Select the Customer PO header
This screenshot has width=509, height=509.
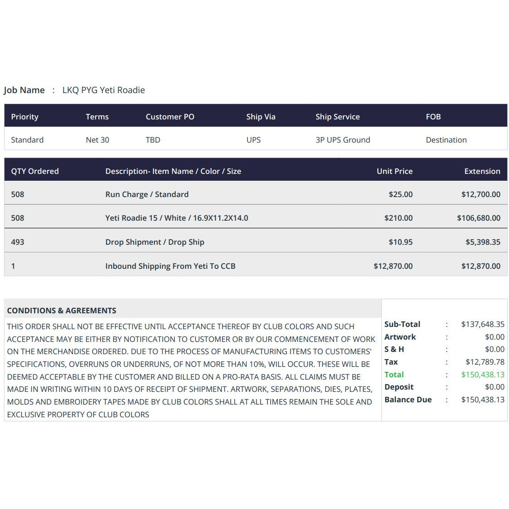tap(170, 117)
